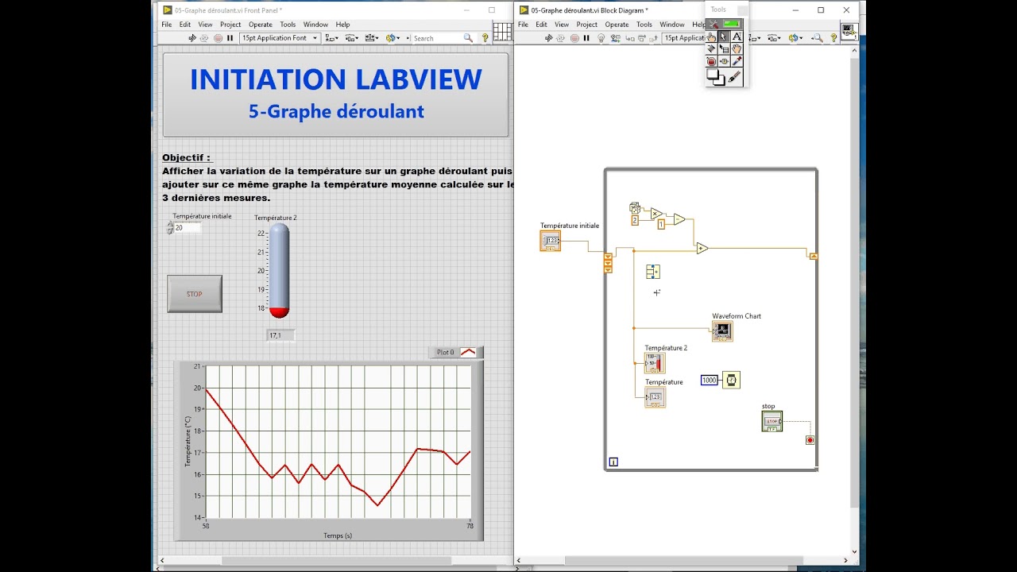Click Block Diagram context help question mark

[x=833, y=38]
